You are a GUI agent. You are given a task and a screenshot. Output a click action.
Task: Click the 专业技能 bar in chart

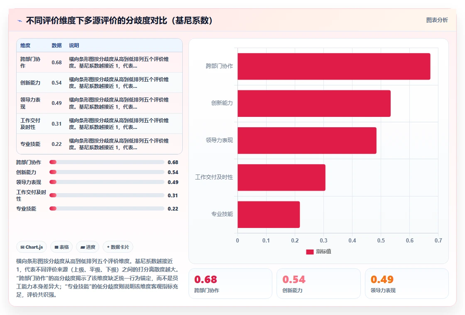click(269, 214)
